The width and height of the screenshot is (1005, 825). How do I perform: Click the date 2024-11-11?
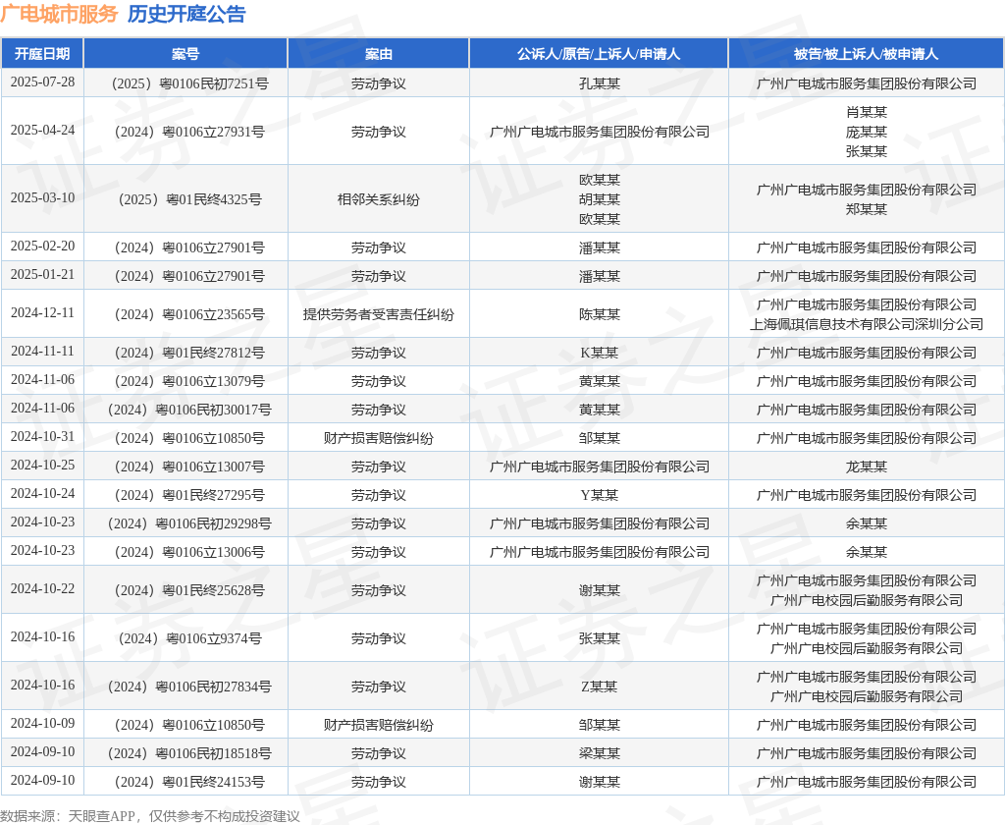pos(42,352)
